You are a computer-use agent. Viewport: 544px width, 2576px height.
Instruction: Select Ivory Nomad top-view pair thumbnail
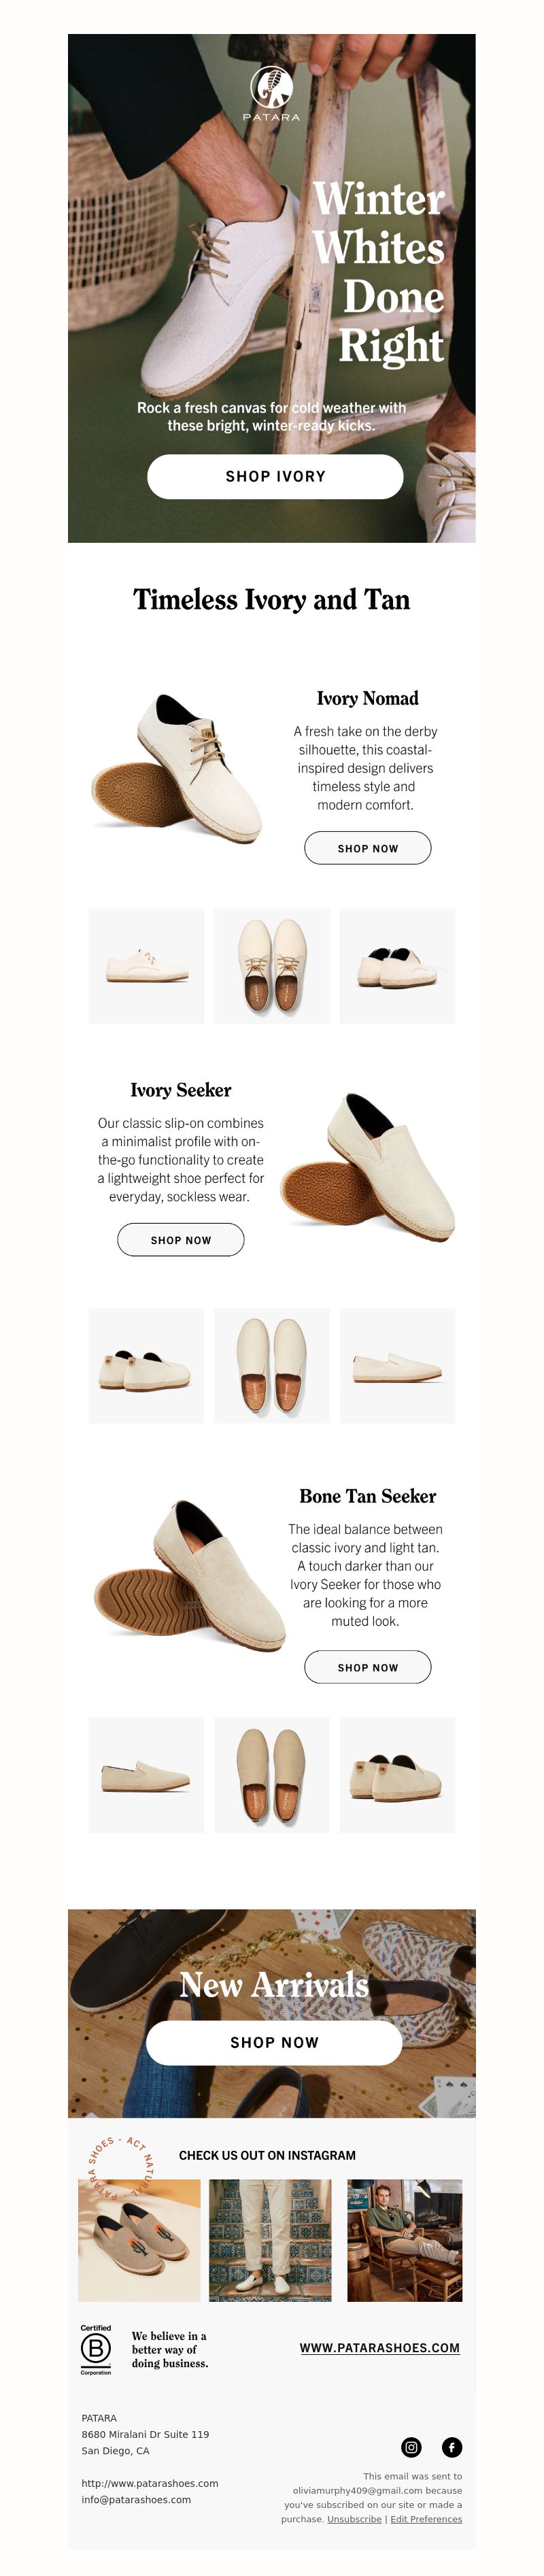click(x=272, y=966)
